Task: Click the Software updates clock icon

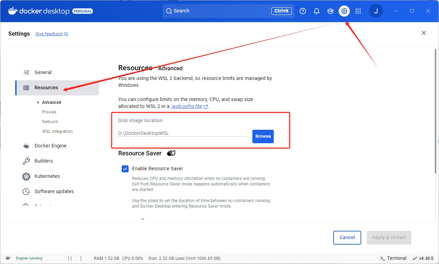Action: [26, 191]
